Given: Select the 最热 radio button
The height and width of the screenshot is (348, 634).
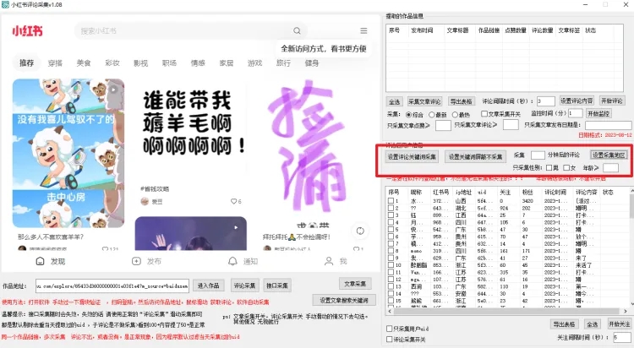Looking at the screenshot, I should click(455, 114).
